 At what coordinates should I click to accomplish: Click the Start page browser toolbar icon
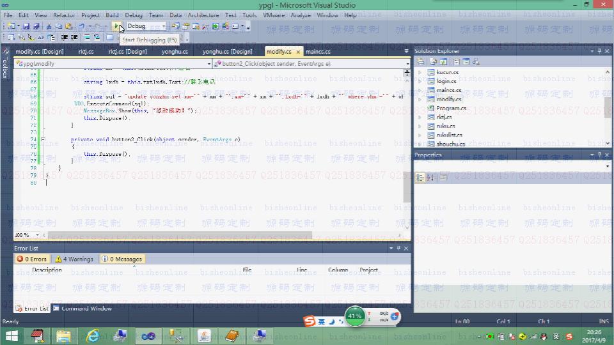click(216, 26)
